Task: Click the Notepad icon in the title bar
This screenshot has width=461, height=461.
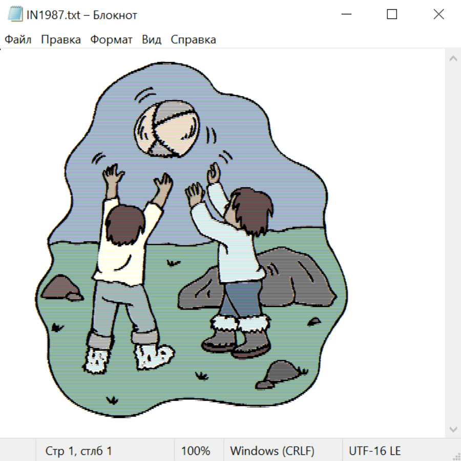Action: point(15,15)
